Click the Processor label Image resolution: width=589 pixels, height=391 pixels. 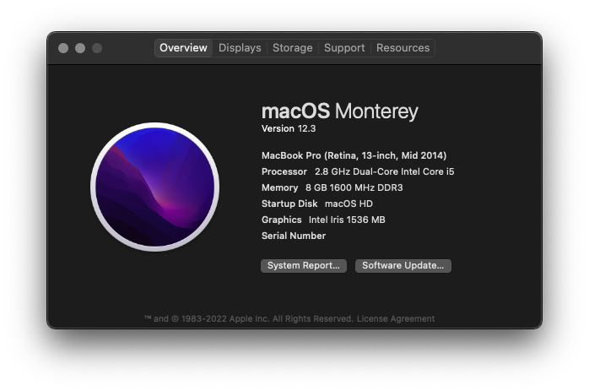click(284, 171)
